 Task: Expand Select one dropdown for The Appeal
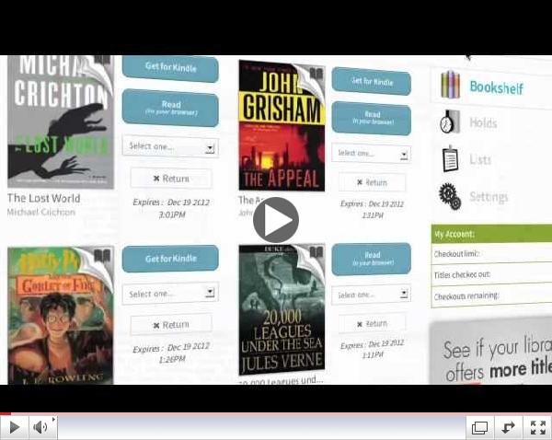pos(372,153)
